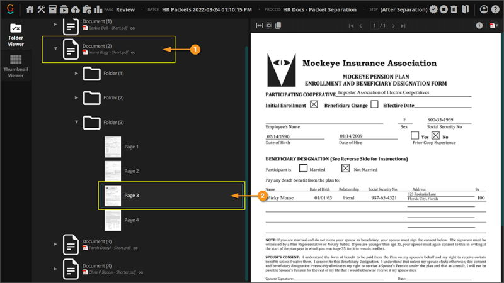Image resolution: width=504 pixels, height=283 pixels.
Task: Select the Page 2 thumbnail
Action: (113, 171)
